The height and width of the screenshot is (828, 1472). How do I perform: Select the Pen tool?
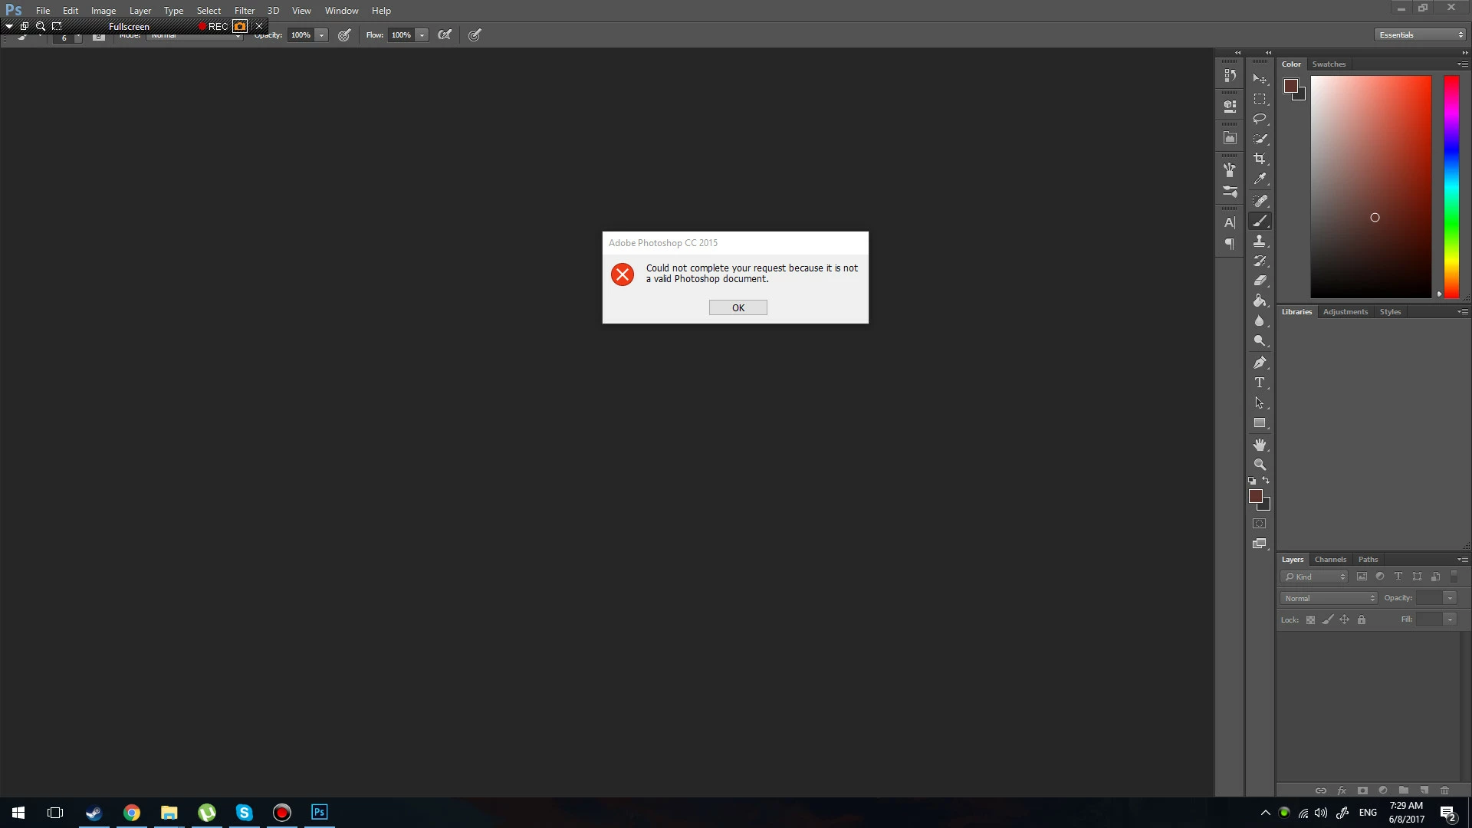(x=1260, y=363)
